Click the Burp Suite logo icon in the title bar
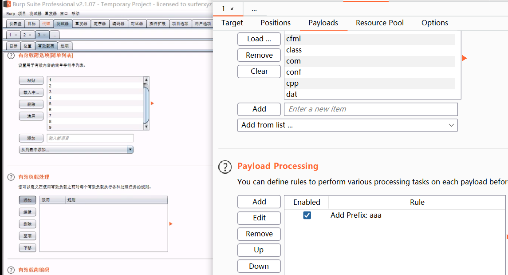The image size is (508, 275). 7,4
